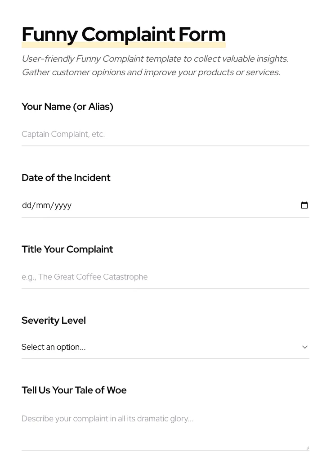Click the Tell Us Your Tale of Woe label
The height and width of the screenshot is (461, 331).
(74, 390)
